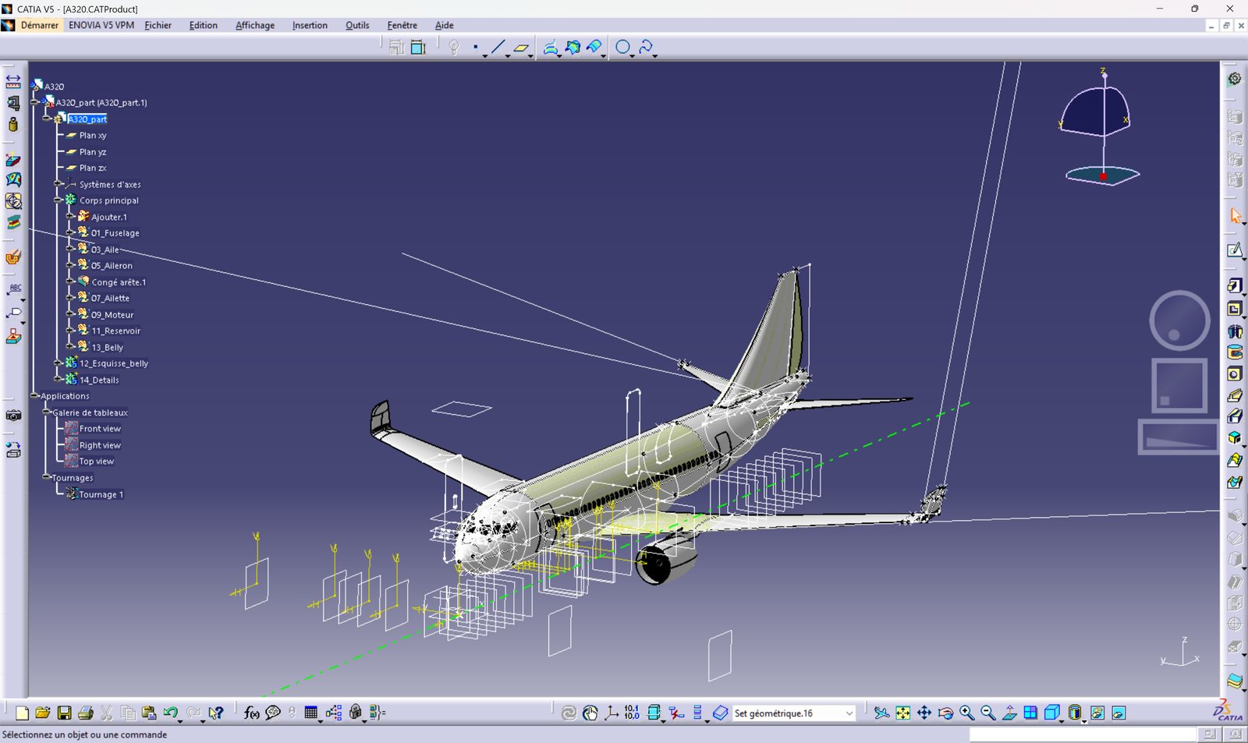Click the command input field in status bar
Screen dimensions: 1248x743
tap(1082, 734)
